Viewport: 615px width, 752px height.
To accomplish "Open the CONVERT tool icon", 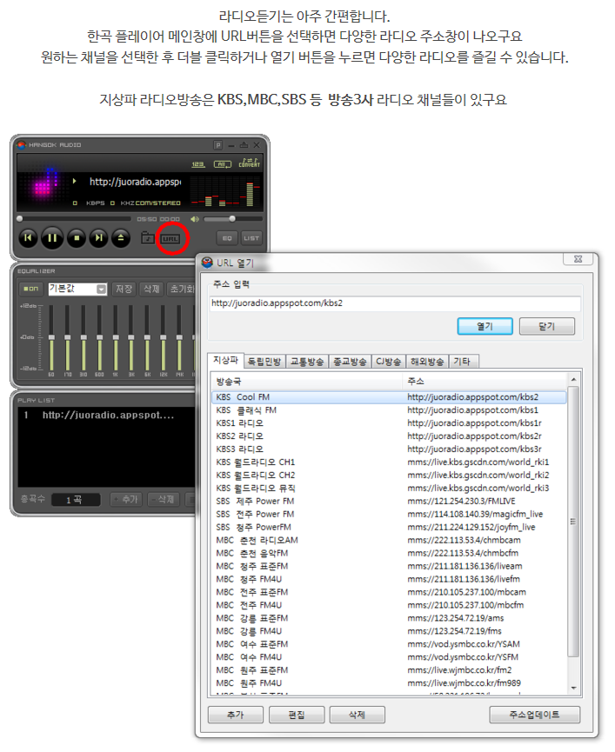I will click(x=250, y=163).
